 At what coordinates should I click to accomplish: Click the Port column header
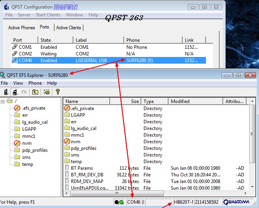[25, 40]
